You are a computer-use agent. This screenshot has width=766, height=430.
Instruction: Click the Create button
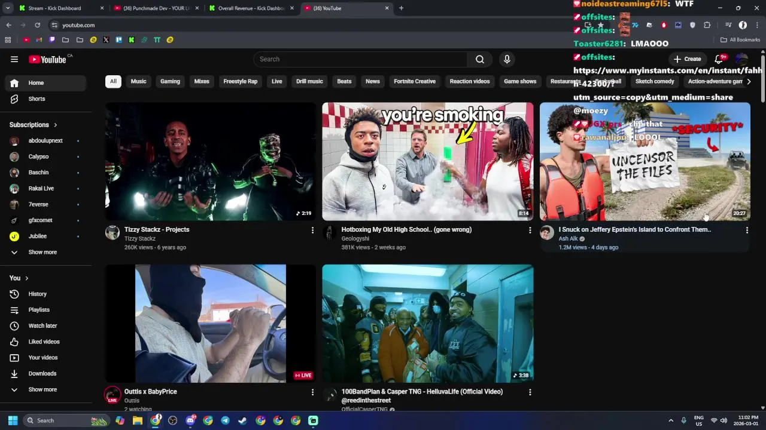click(687, 59)
